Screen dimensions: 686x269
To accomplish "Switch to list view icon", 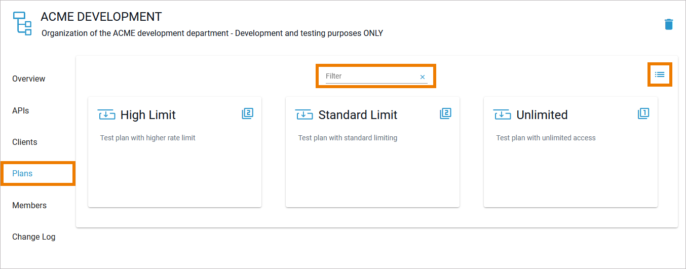I will tap(660, 74).
